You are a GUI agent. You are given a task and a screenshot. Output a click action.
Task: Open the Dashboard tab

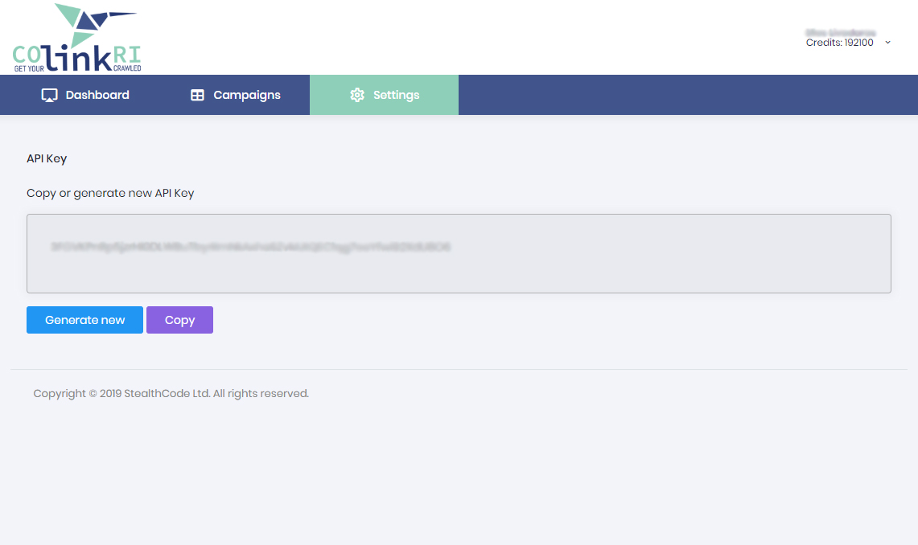[x=97, y=95]
